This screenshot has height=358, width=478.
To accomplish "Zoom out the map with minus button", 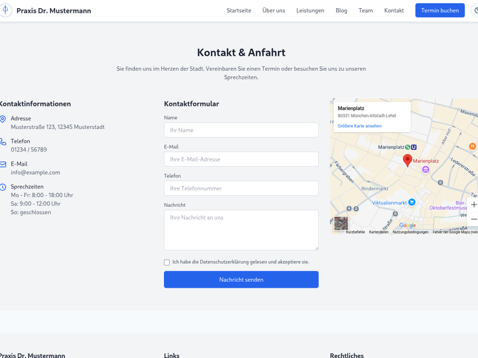I will pyautogui.click(x=473, y=219).
